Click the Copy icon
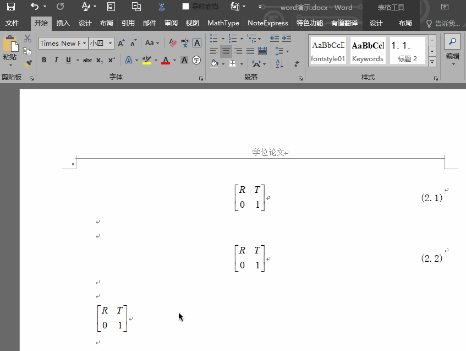Image resolution: width=466 pixels, height=351 pixels. [28, 51]
